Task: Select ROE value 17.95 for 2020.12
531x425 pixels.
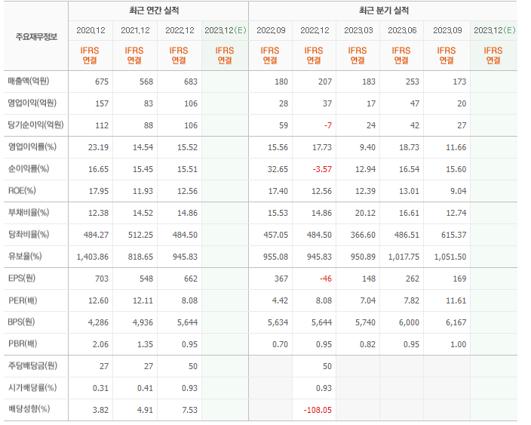Action: tap(99, 191)
